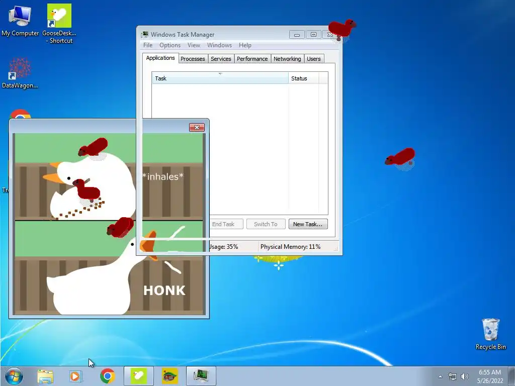The image size is (515, 386).
Task: Sort by the Status column header
Action: pyautogui.click(x=303, y=78)
